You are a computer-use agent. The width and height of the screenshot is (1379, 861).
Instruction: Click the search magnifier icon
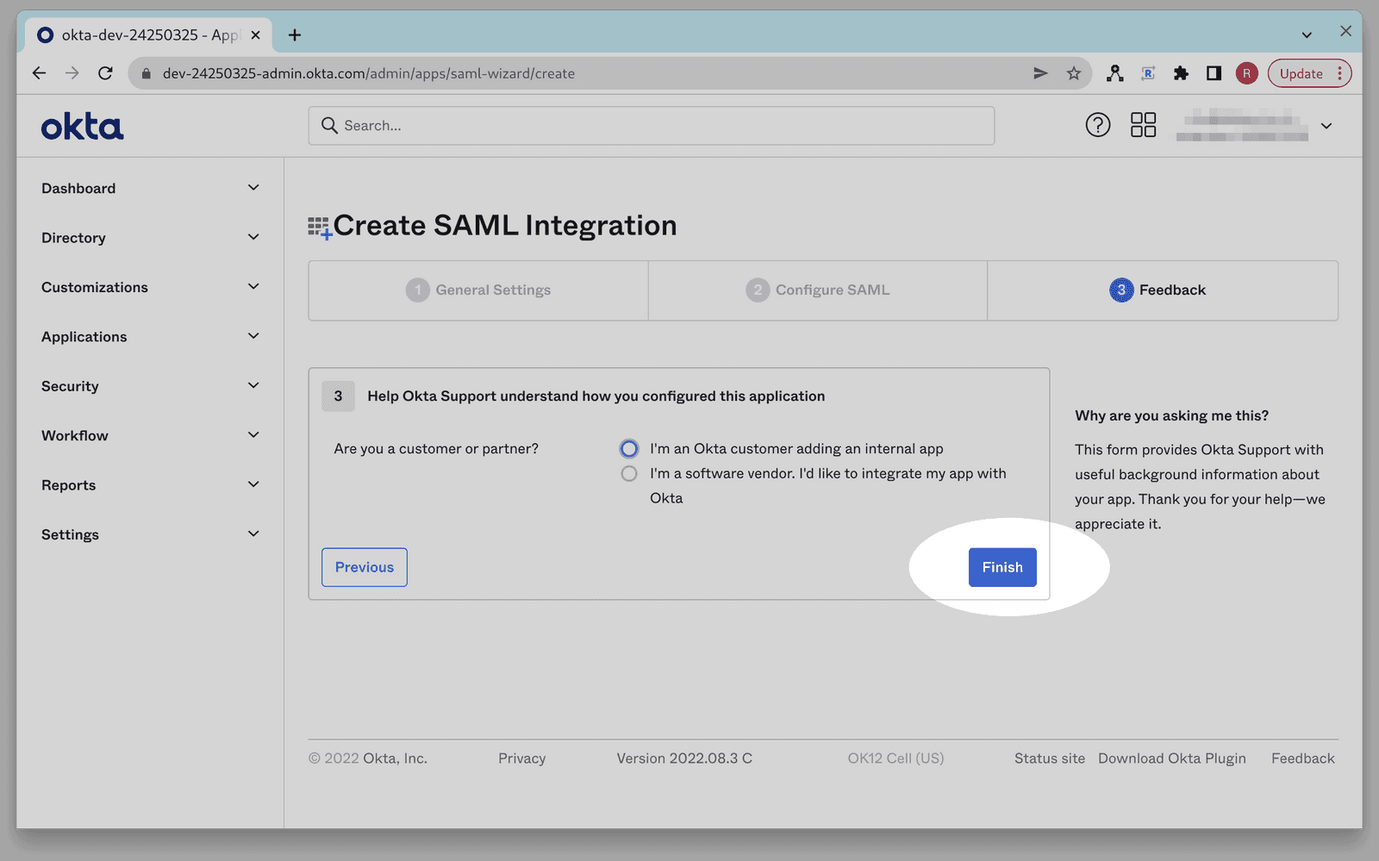(x=329, y=125)
